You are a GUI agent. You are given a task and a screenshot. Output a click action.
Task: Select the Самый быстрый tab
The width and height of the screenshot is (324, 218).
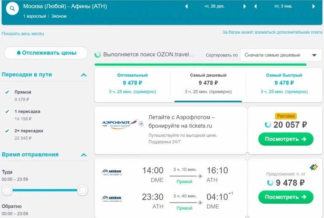coord(284,83)
